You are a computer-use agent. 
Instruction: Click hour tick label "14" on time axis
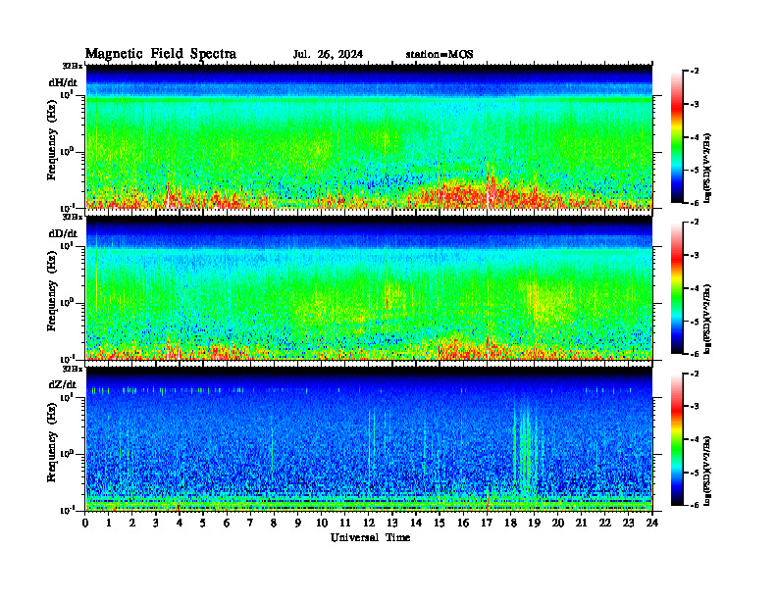pyautogui.click(x=416, y=523)
